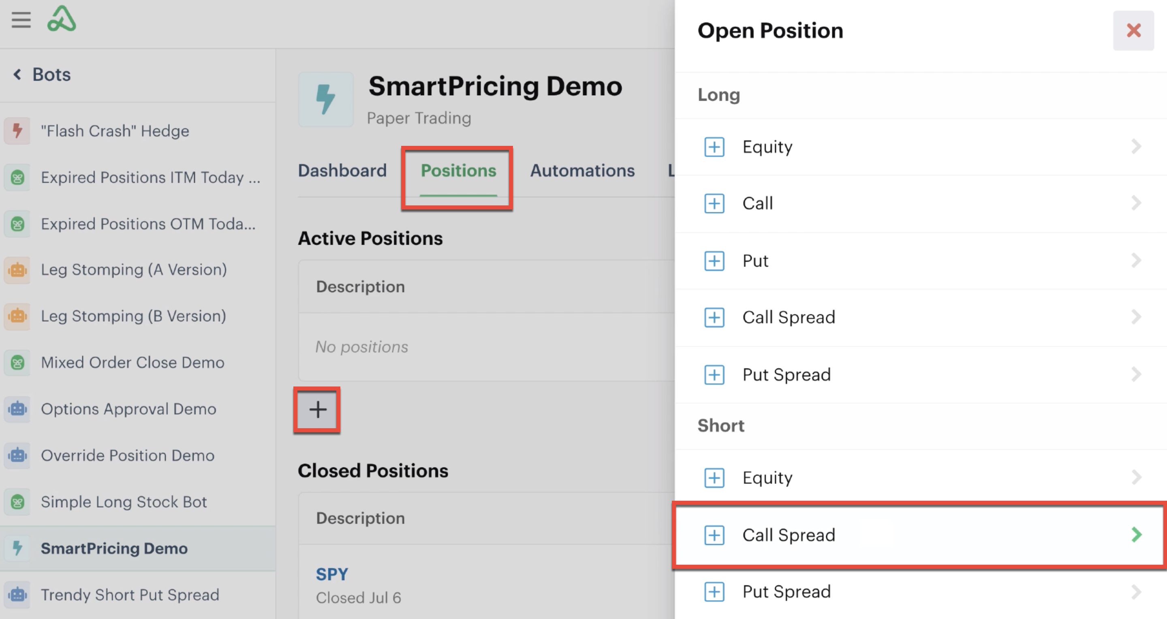Close the Open Position panel
The width and height of the screenshot is (1167, 619).
(1133, 31)
